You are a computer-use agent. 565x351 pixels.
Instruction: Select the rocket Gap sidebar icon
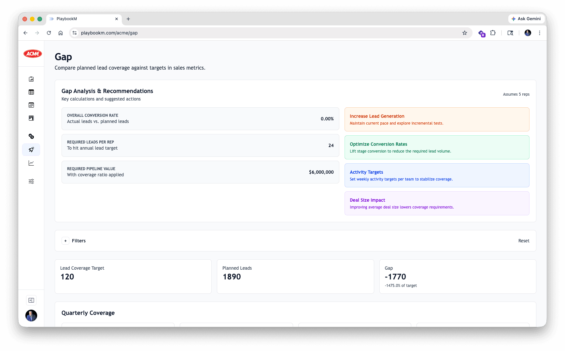31,150
